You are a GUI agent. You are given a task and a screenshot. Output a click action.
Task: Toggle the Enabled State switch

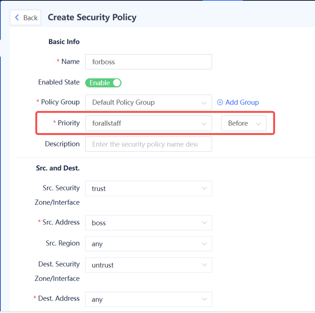(103, 83)
